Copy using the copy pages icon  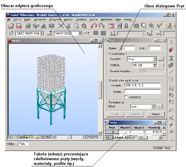tap(77, 26)
